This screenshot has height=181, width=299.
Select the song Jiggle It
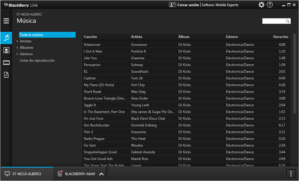click(x=90, y=105)
